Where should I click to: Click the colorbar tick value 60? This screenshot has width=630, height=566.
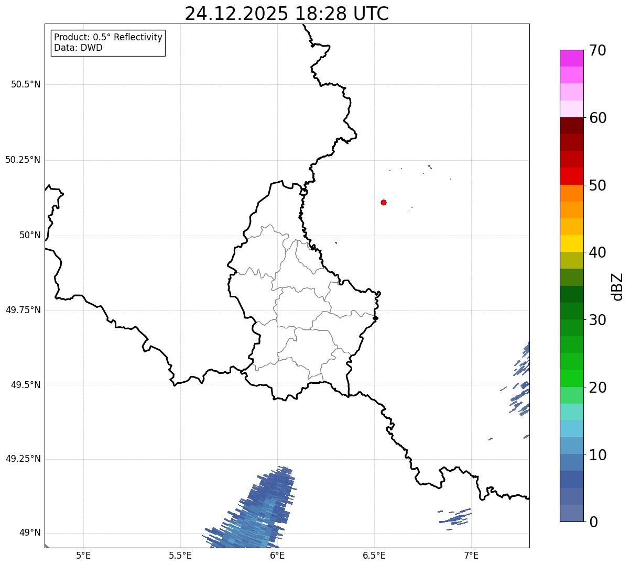(x=598, y=118)
